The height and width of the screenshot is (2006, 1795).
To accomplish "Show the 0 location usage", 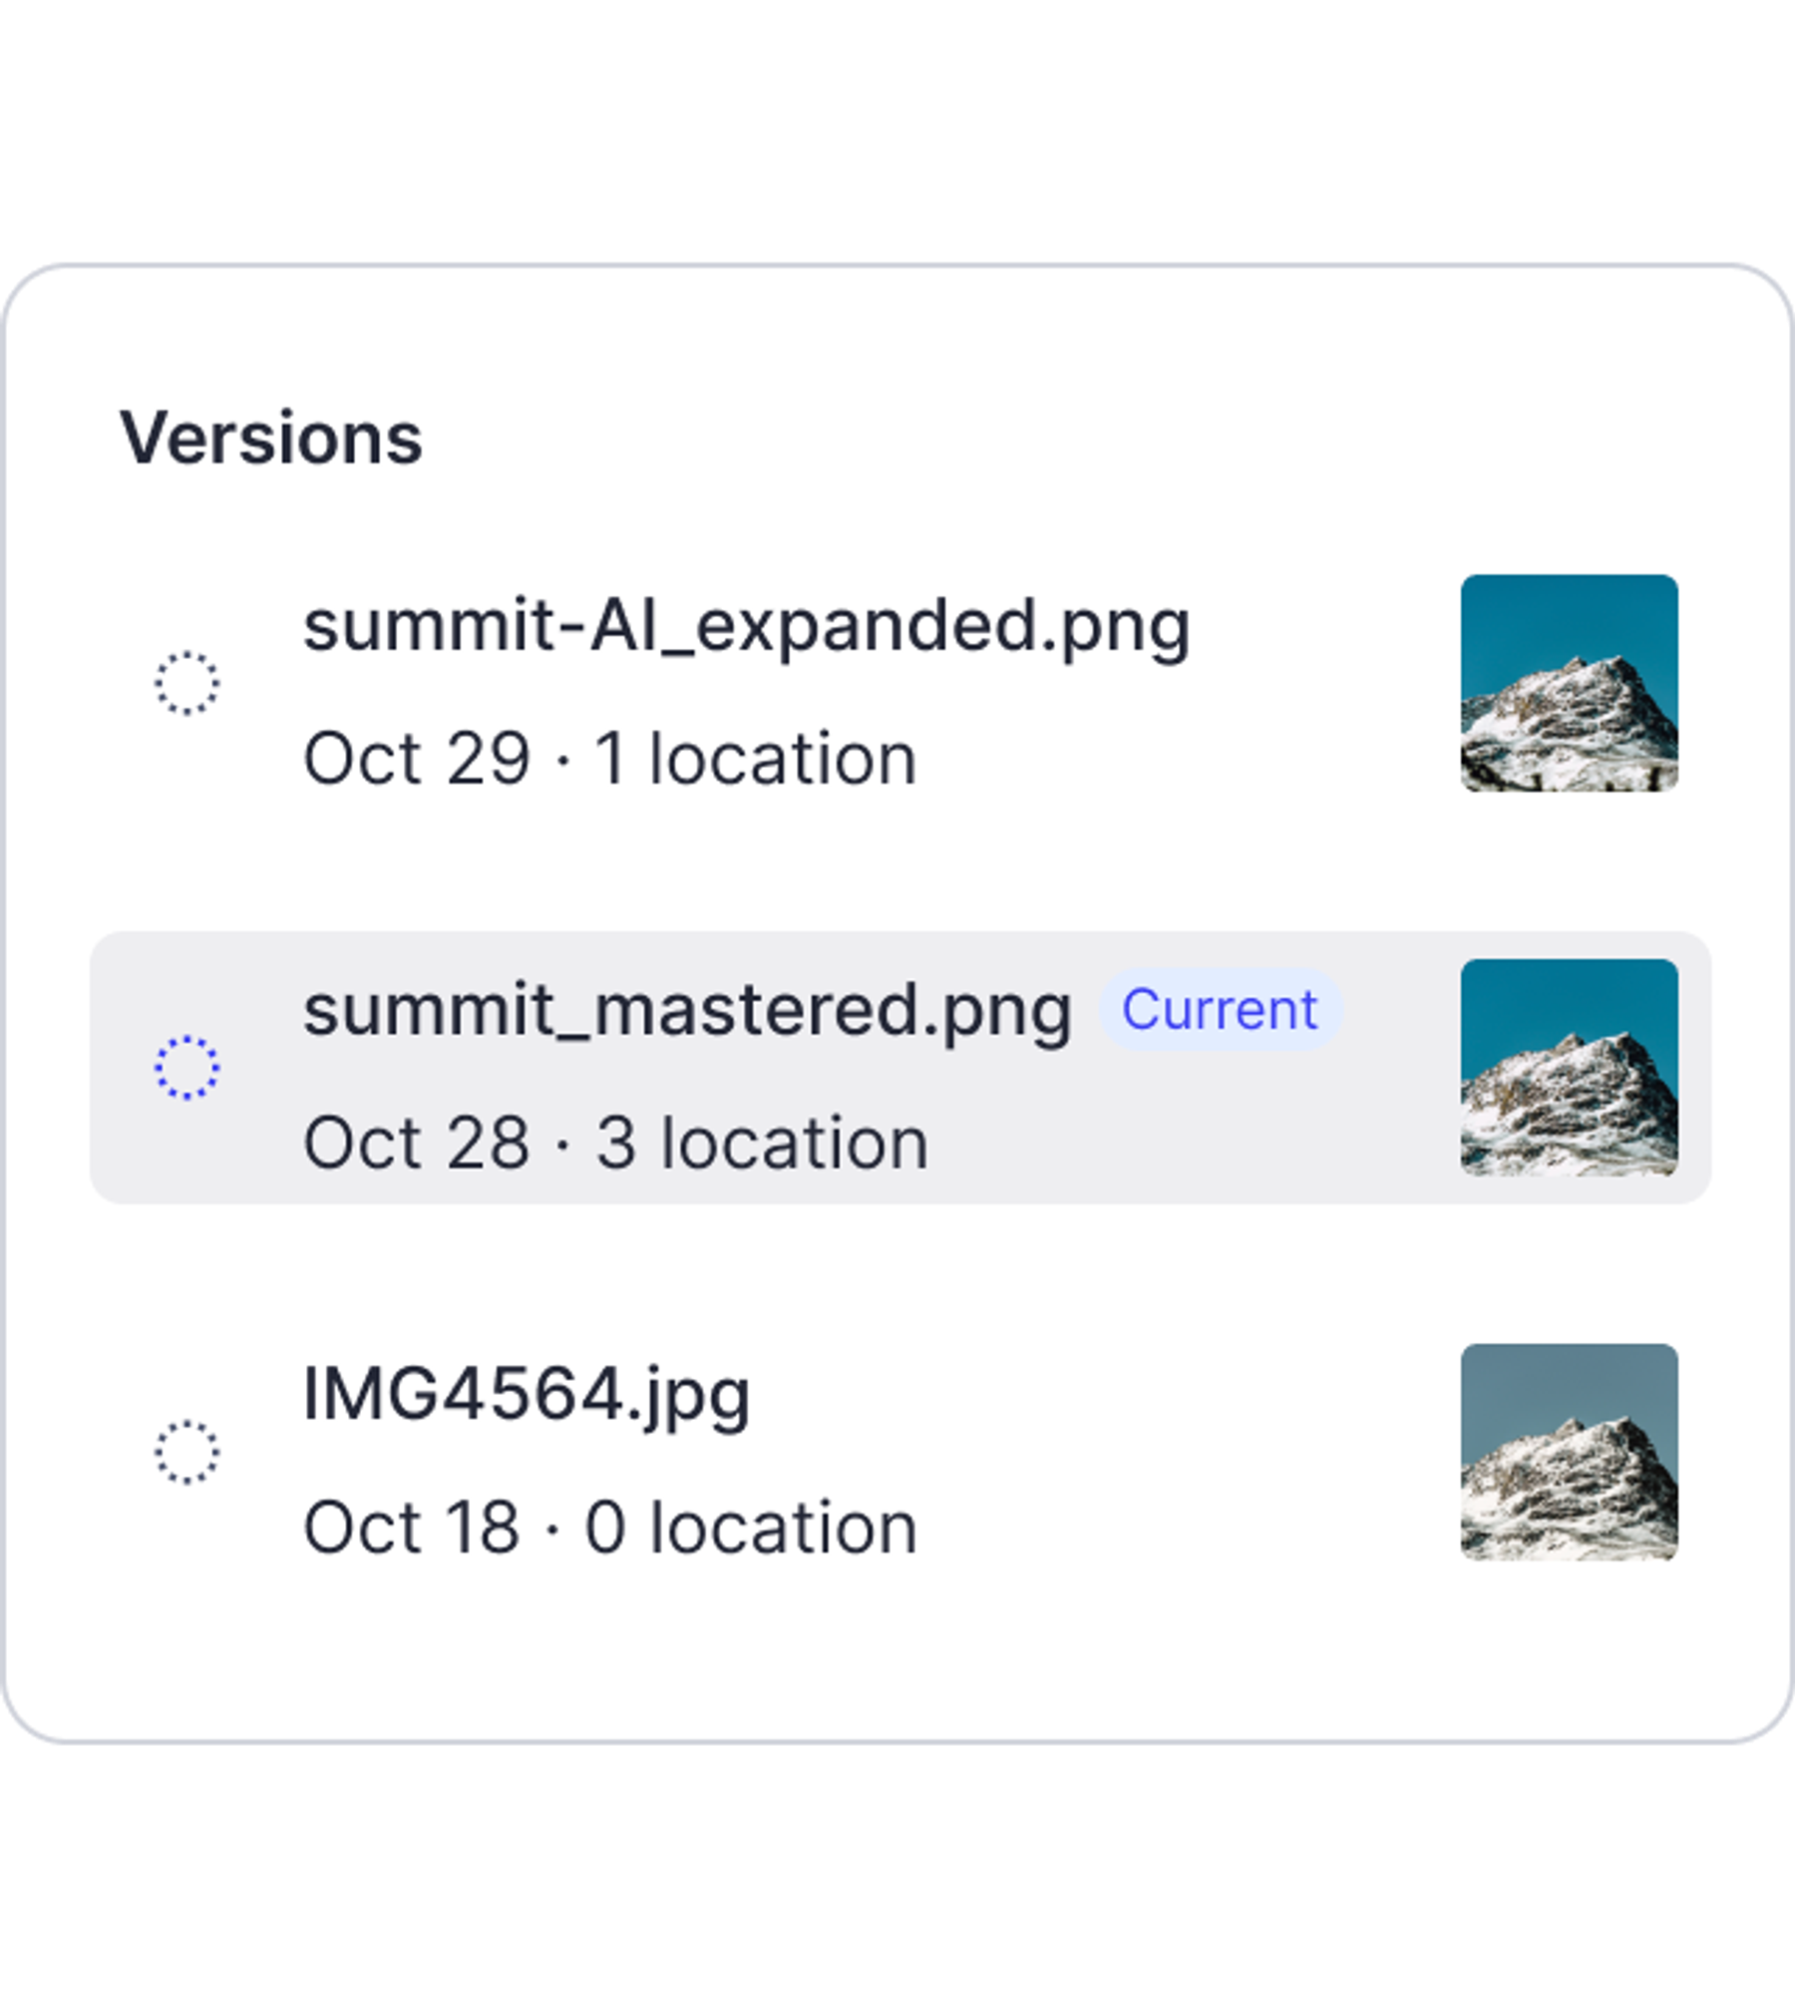I will 750,1527.
